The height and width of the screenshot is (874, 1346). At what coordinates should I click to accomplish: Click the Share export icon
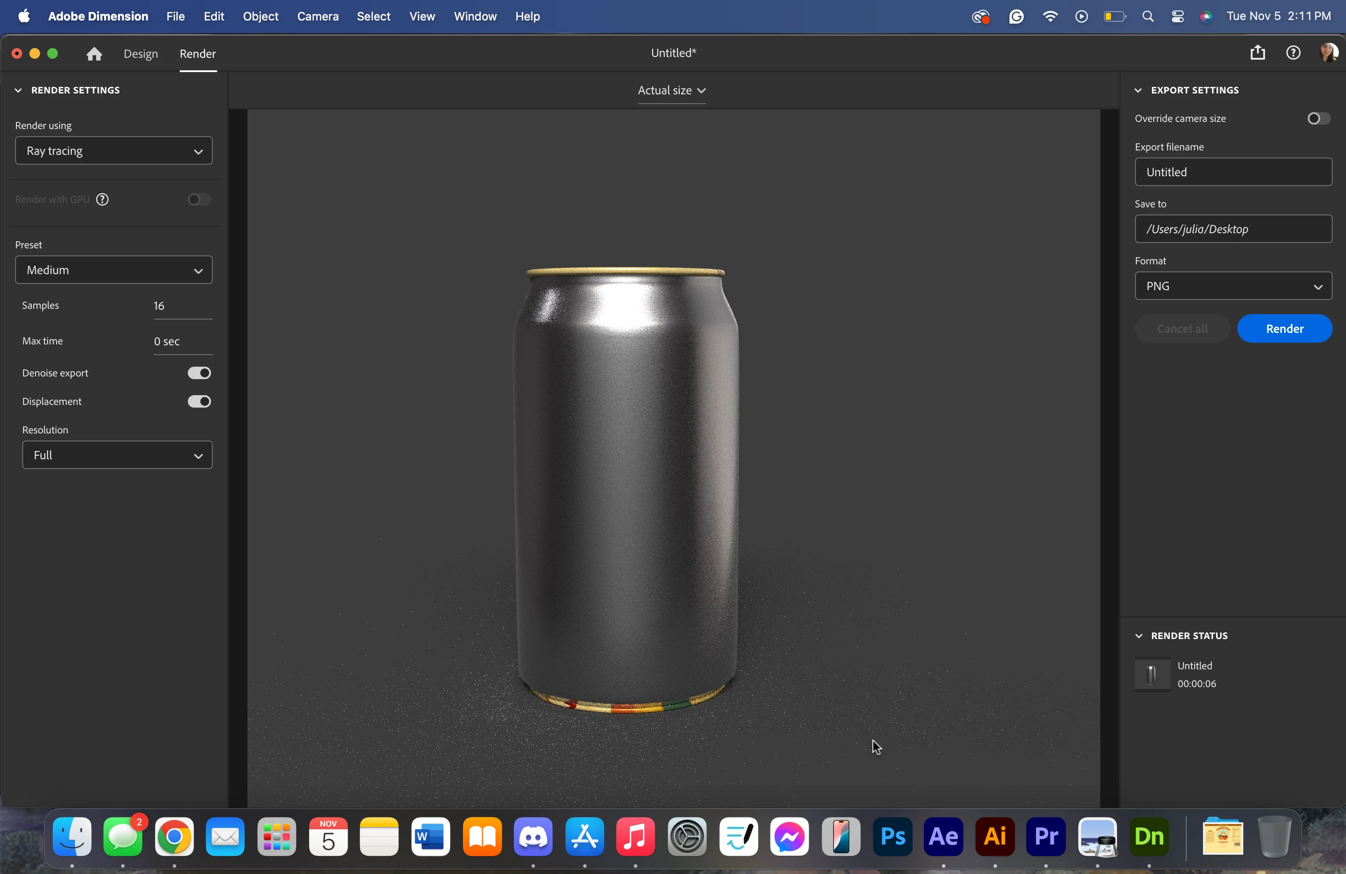1257,53
